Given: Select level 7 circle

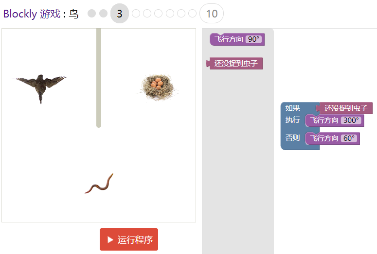Looking at the screenshot, I should tap(170, 14).
